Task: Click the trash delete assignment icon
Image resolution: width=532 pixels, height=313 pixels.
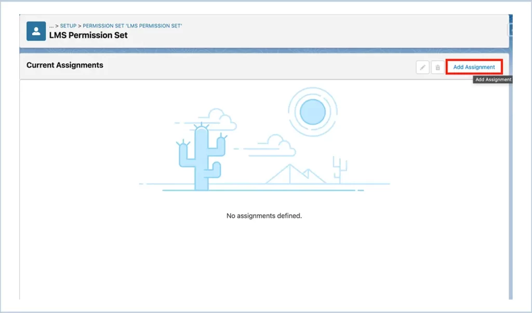Action: coord(437,67)
